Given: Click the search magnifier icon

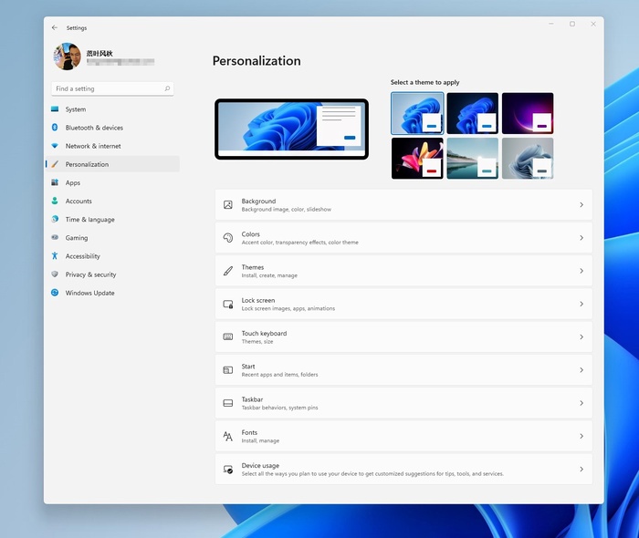Looking at the screenshot, I should coord(167,89).
